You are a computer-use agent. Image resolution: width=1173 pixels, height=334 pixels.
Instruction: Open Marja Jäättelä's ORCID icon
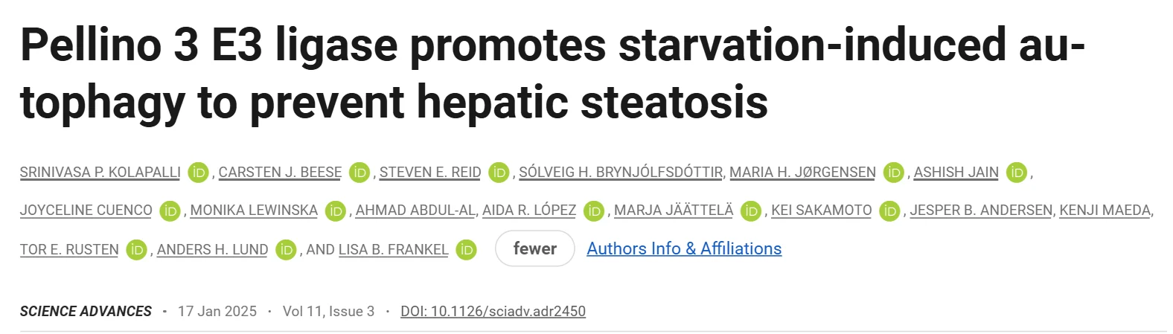tap(751, 211)
